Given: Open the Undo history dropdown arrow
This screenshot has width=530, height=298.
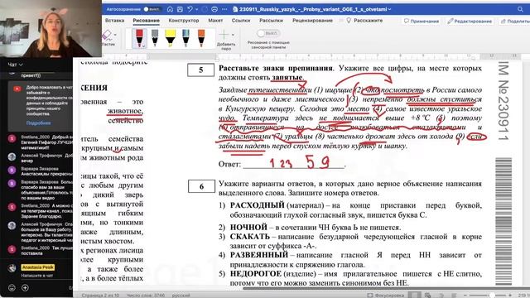Looking at the screenshot, I should 196,9.
